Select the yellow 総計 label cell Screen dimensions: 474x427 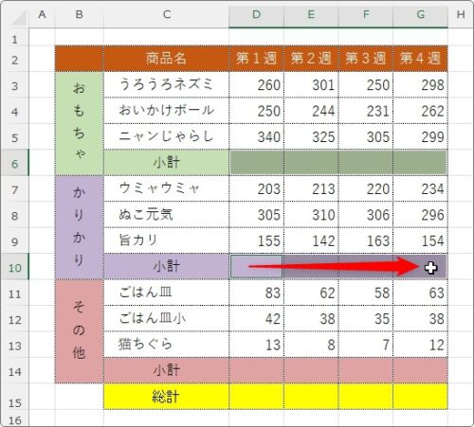[166, 397]
